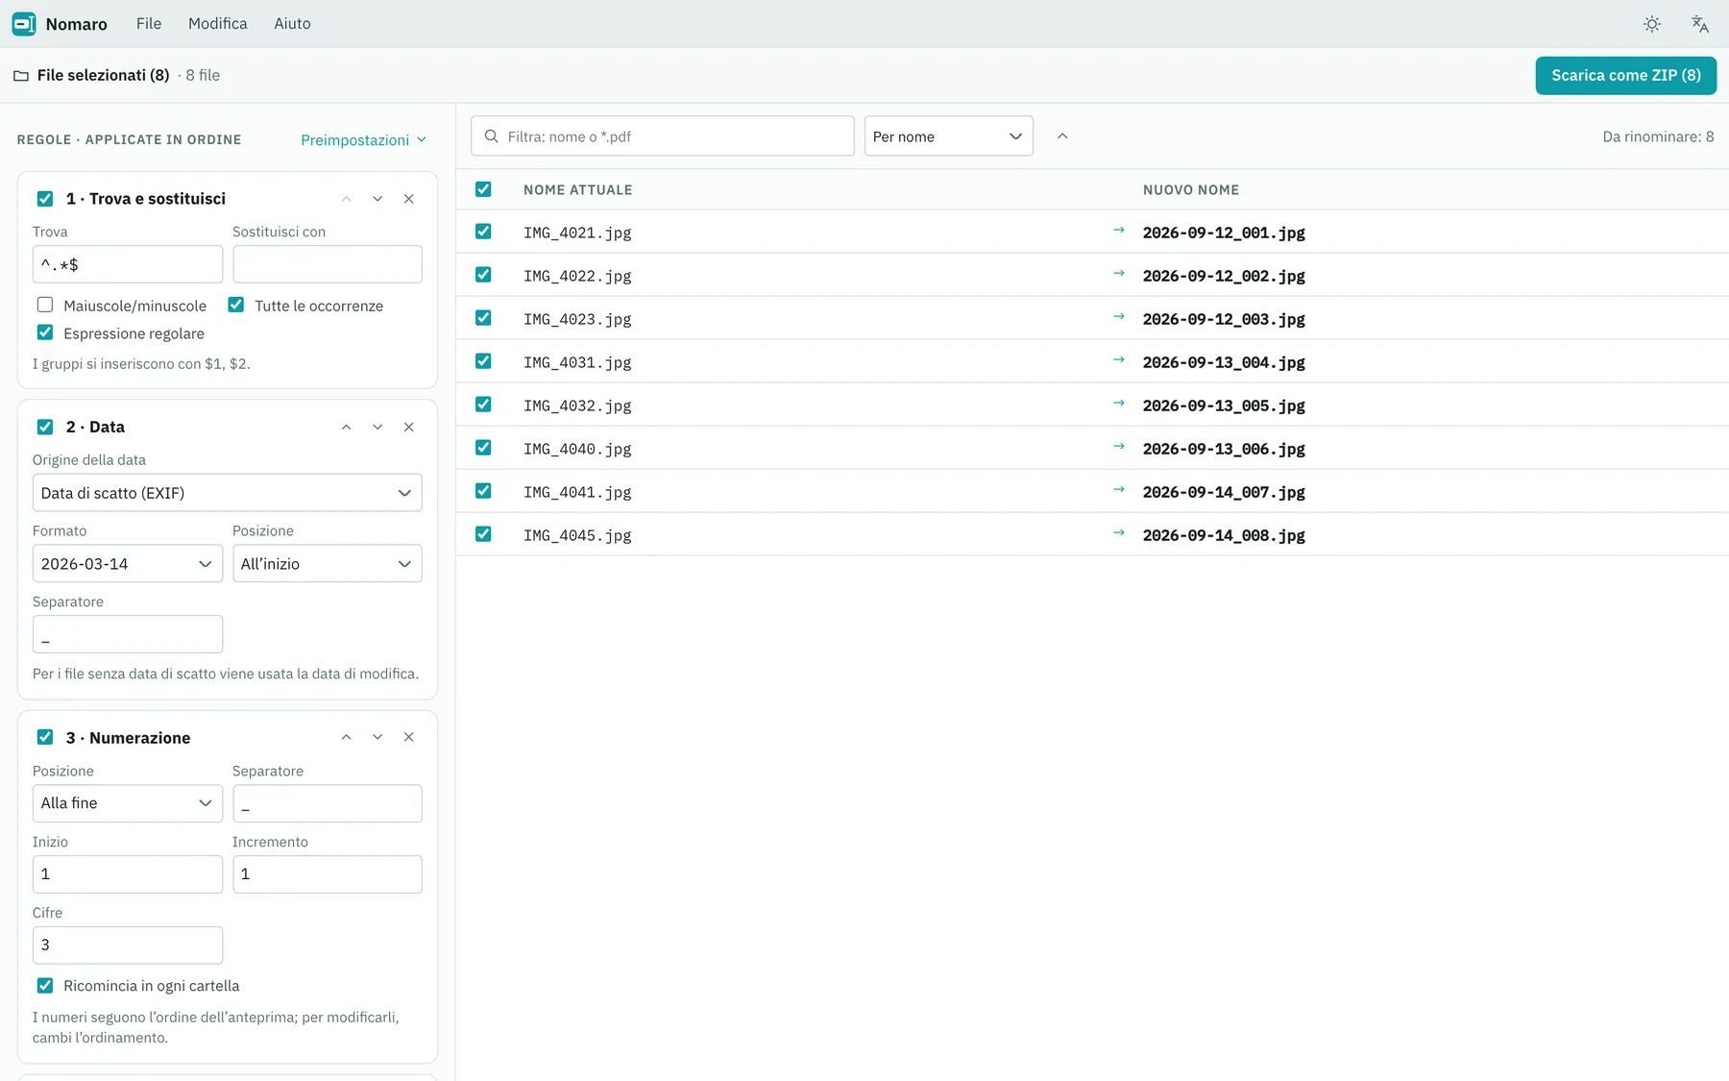Viewport: 1729px width, 1081px height.
Task: Click the Cifre field showing 3
Action: (128, 946)
